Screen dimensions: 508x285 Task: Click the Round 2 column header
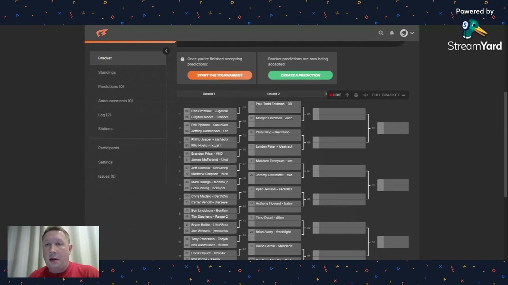(x=273, y=94)
